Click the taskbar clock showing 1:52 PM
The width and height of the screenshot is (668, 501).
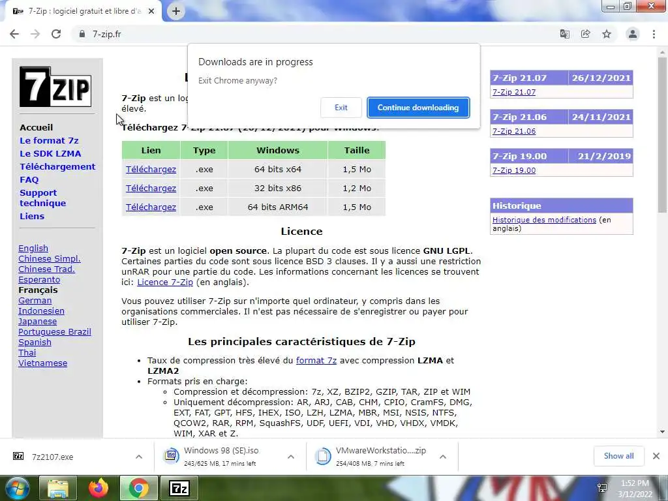pyautogui.click(x=635, y=489)
